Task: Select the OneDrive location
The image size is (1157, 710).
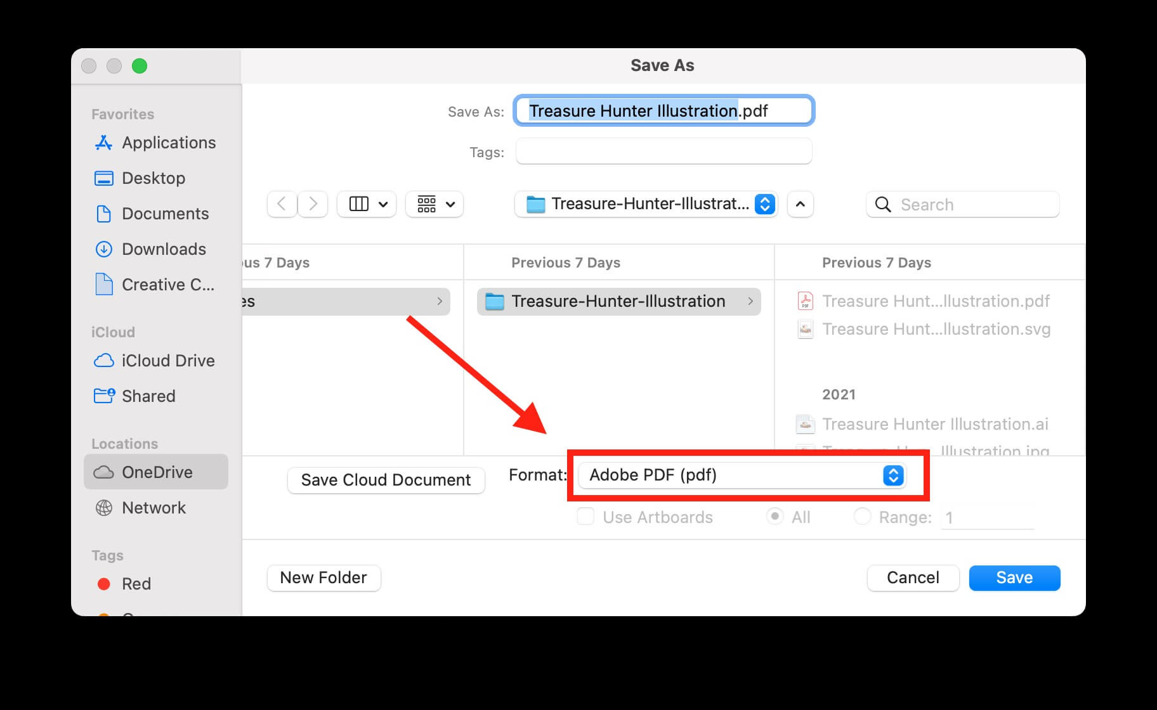Action: click(157, 472)
